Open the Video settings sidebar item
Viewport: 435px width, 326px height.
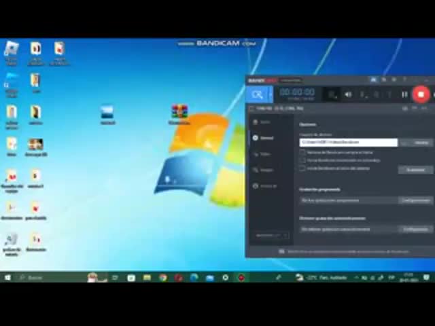click(264, 154)
